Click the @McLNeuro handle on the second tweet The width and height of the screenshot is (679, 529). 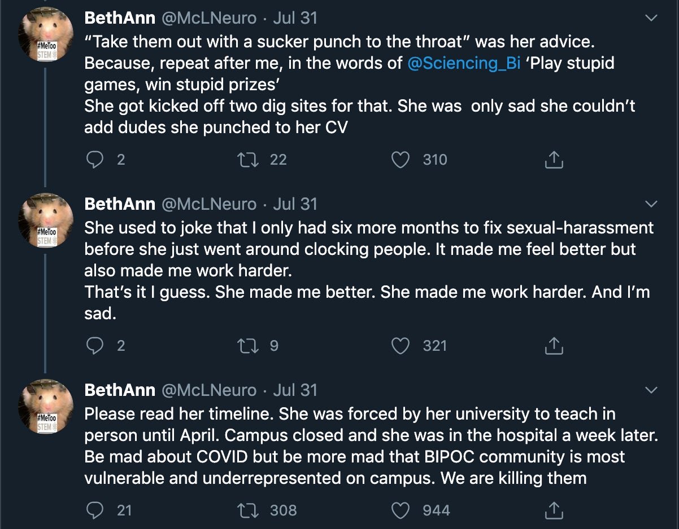(209, 204)
